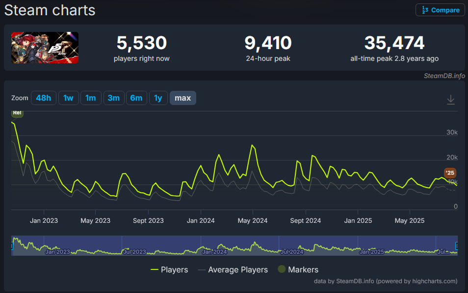This screenshot has height=293, width=468.
Task: Click the Sept 2024 axis label
Action: [305, 221]
